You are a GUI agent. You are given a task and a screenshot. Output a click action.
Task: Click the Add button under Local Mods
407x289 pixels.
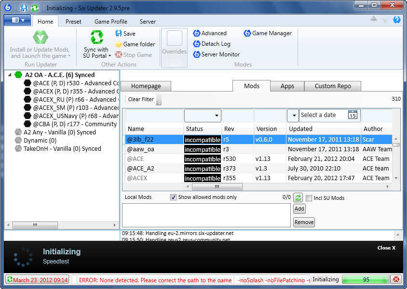click(299, 209)
